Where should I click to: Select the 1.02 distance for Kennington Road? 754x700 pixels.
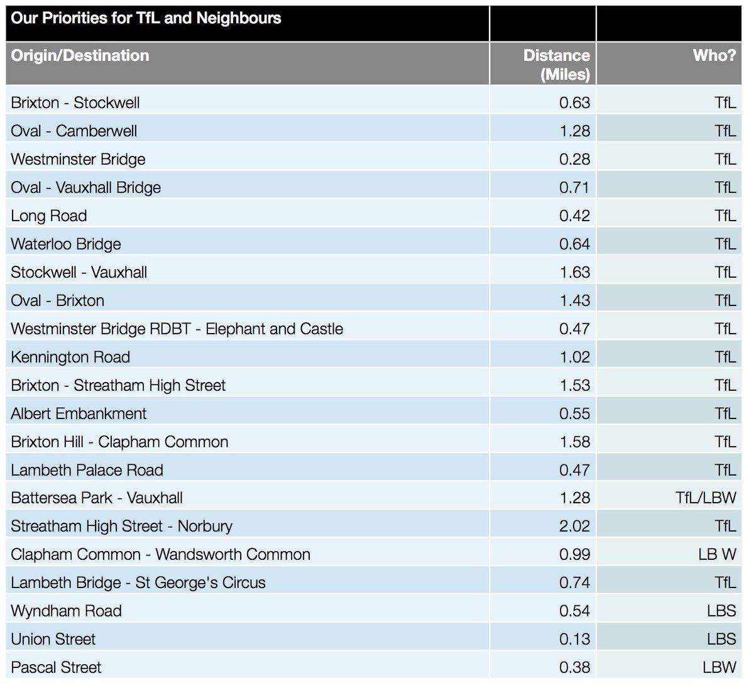pos(574,357)
